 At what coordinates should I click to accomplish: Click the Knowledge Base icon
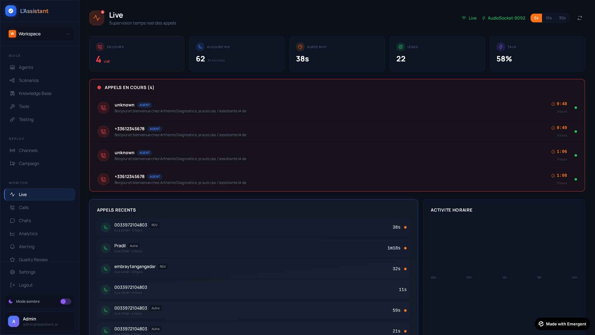click(x=12, y=93)
